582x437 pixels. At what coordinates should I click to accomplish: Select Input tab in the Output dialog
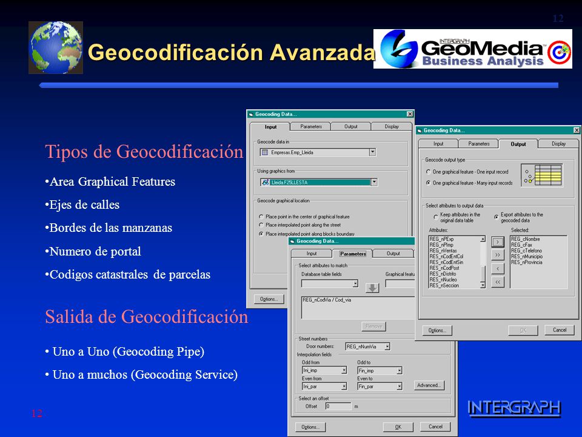438,144
